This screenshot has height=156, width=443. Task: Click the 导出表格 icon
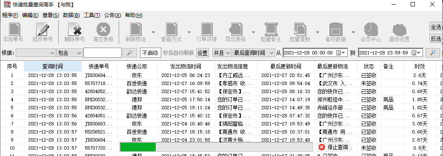(x=236, y=29)
